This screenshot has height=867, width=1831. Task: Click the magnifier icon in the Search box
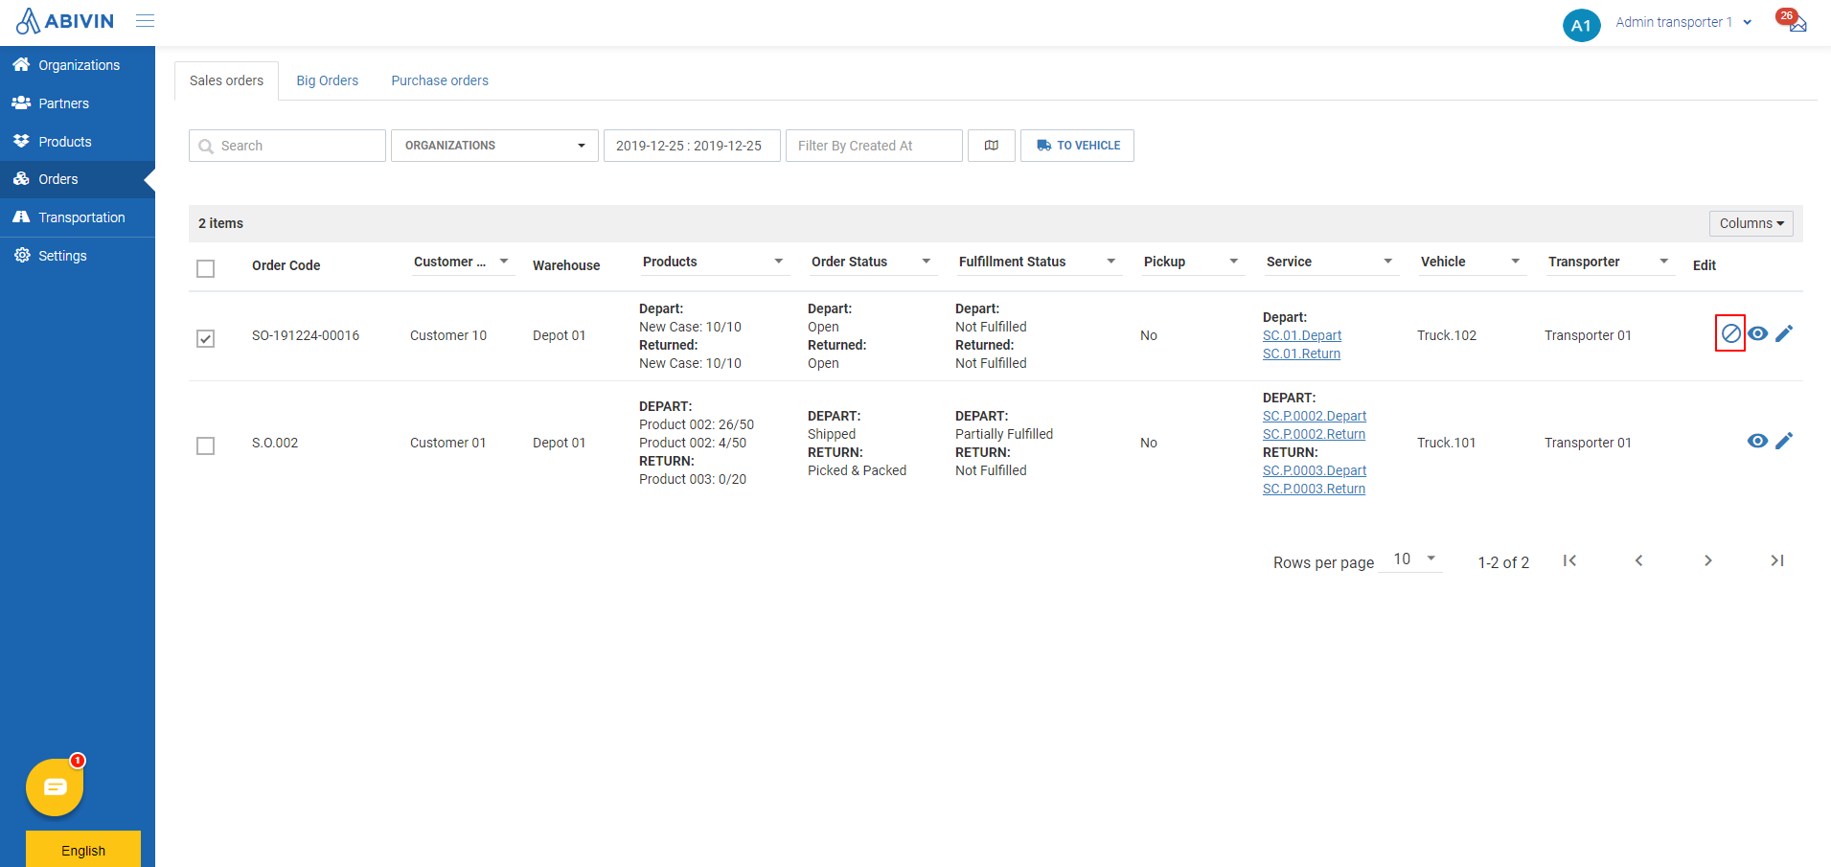206,147
